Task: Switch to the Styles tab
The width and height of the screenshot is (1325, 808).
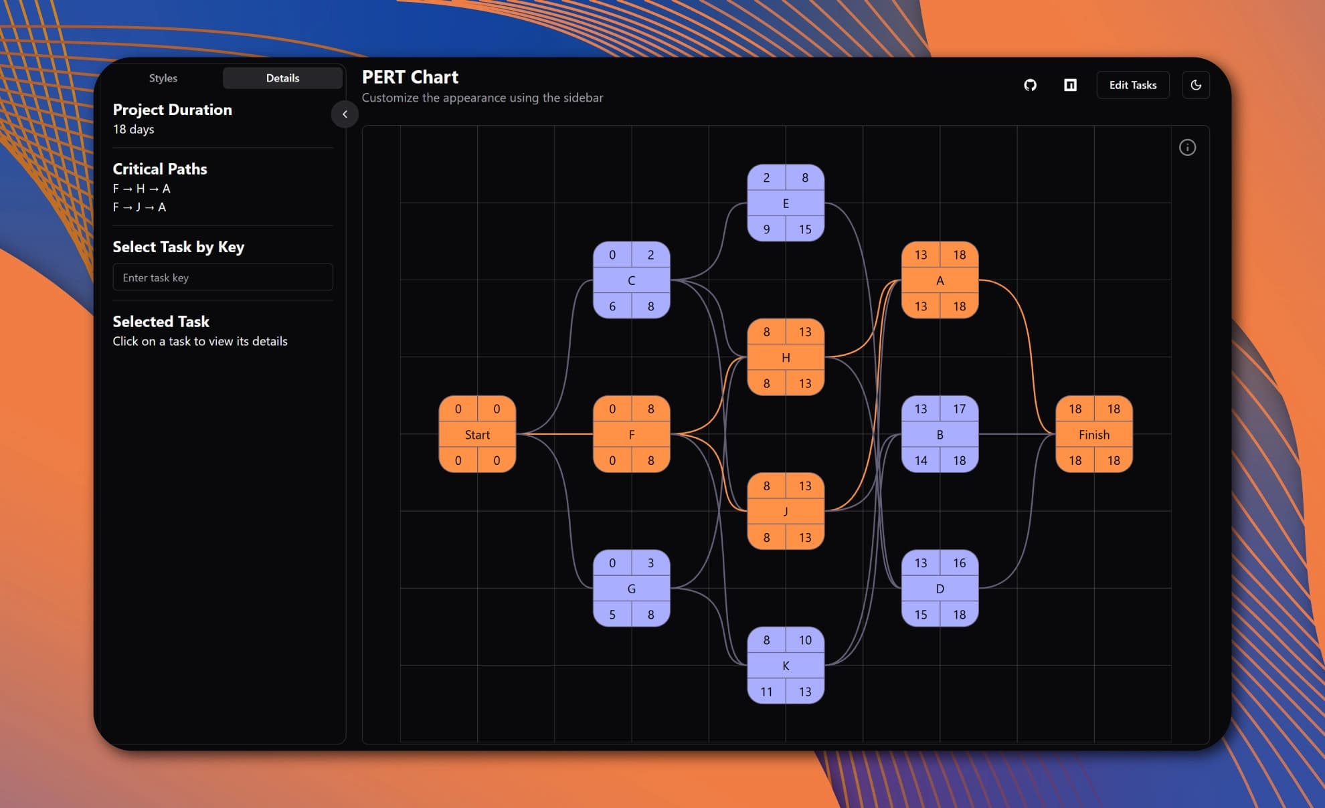Action: 163,78
